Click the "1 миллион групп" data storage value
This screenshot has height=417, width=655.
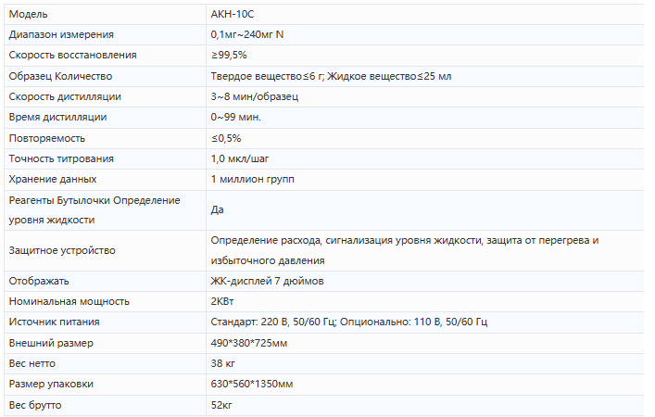point(252,179)
